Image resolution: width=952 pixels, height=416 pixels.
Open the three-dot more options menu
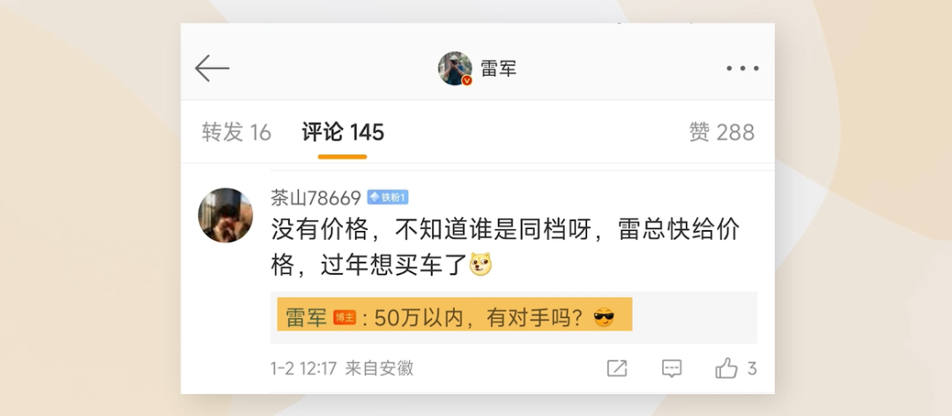[x=742, y=69]
